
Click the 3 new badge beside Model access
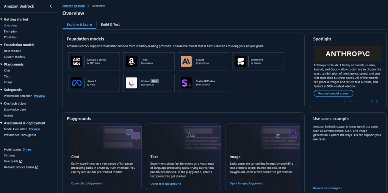click(27, 149)
